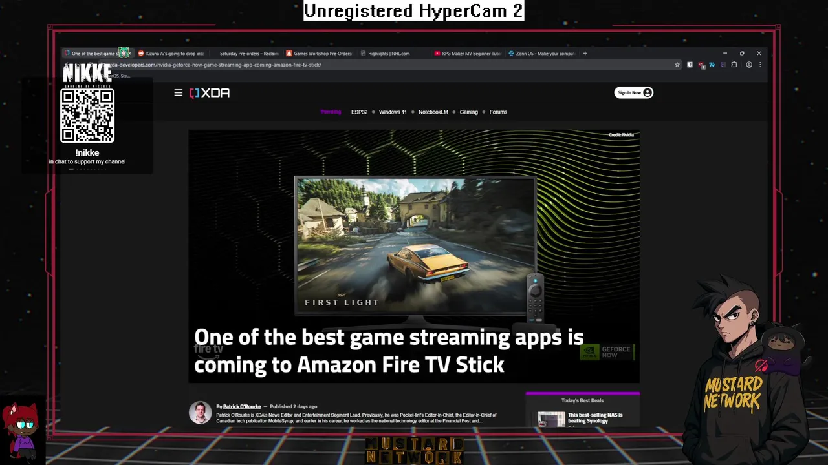Viewport: 828px width, 465px height.
Task: Click the GeForce Now hero image
Action: coord(414,256)
